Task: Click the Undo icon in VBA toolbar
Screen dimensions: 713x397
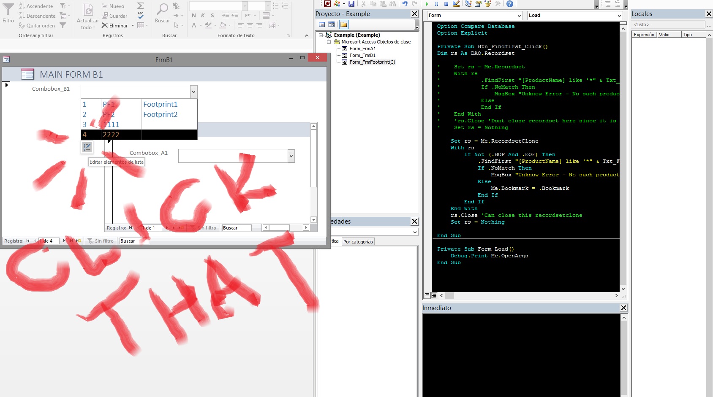Action: [405, 4]
